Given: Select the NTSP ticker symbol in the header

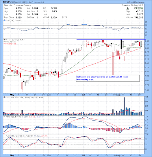Looking at the screenshot, I should (6, 2).
